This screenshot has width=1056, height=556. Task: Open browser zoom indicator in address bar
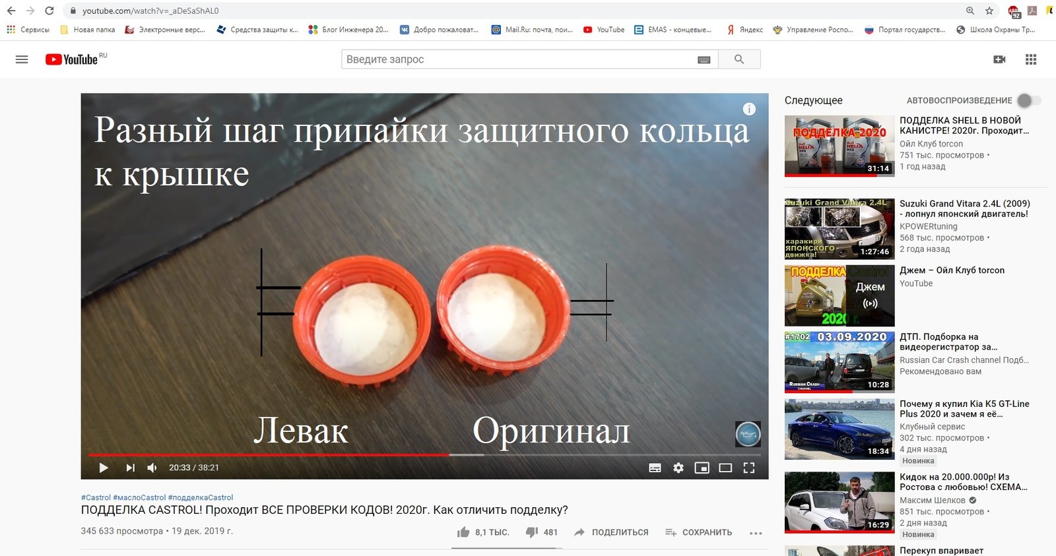coord(970,11)
